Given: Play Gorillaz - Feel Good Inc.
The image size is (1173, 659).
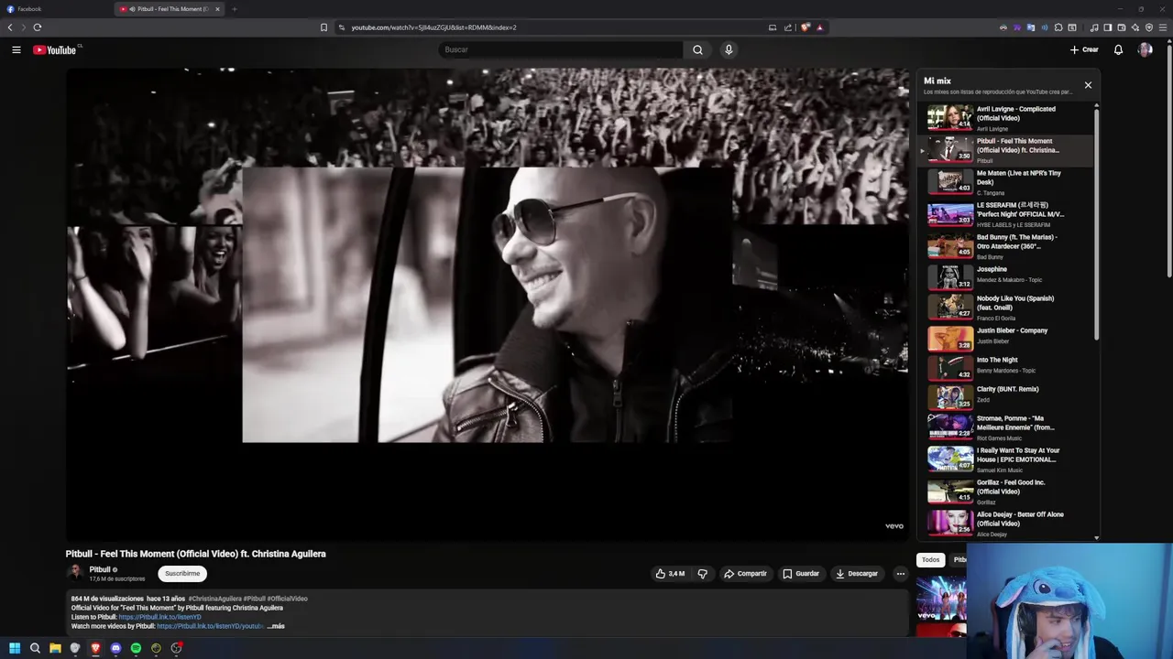Looking at the screenshot, I should (x=1005, y=492).
